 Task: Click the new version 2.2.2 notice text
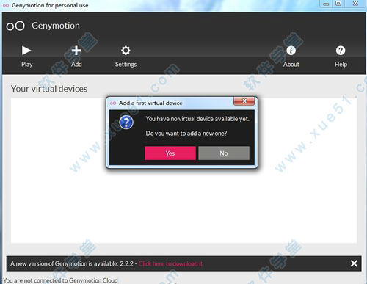point(73,263)
